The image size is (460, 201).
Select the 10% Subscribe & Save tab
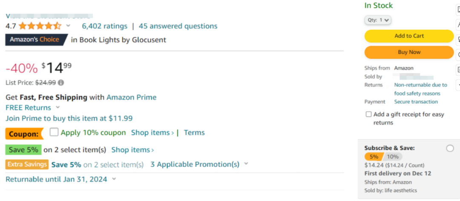(393, 157)
